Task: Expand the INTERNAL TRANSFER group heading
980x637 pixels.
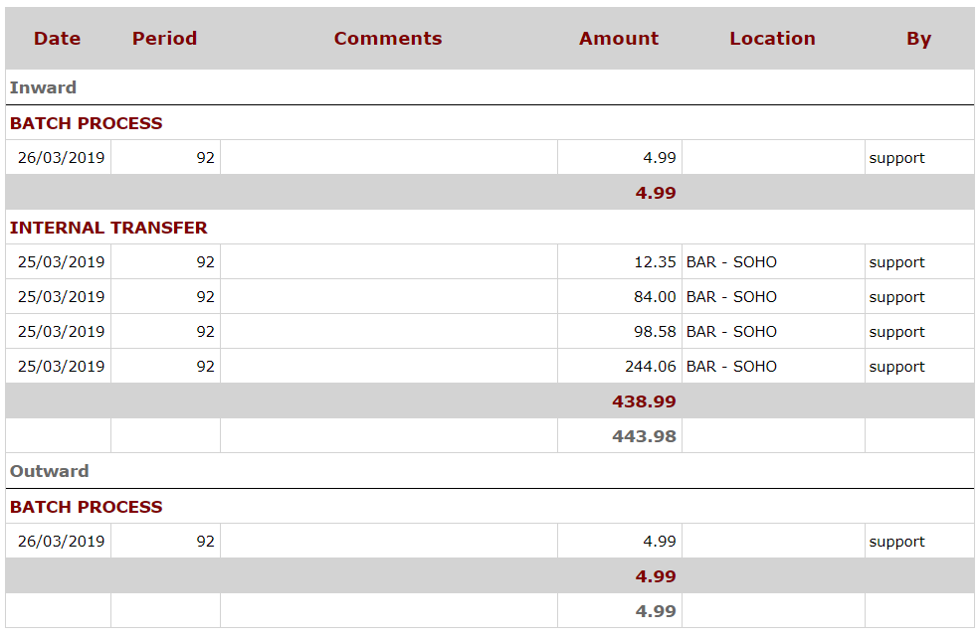Action: coord(108,228)
